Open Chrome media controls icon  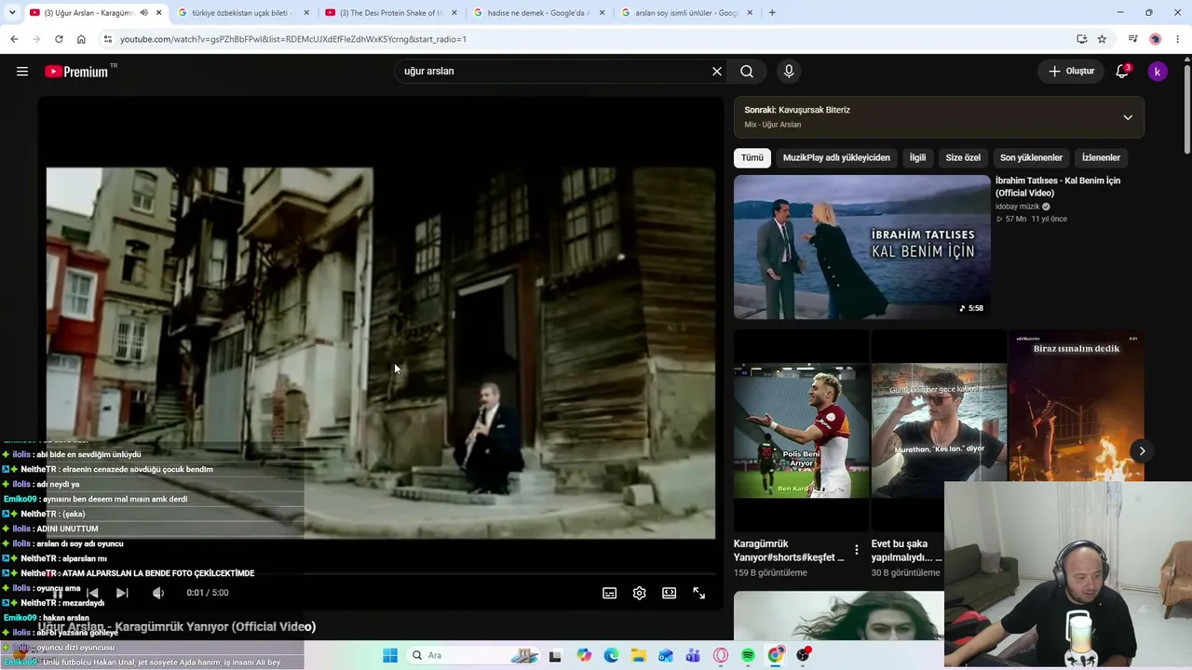click(x=1132, y=39)
